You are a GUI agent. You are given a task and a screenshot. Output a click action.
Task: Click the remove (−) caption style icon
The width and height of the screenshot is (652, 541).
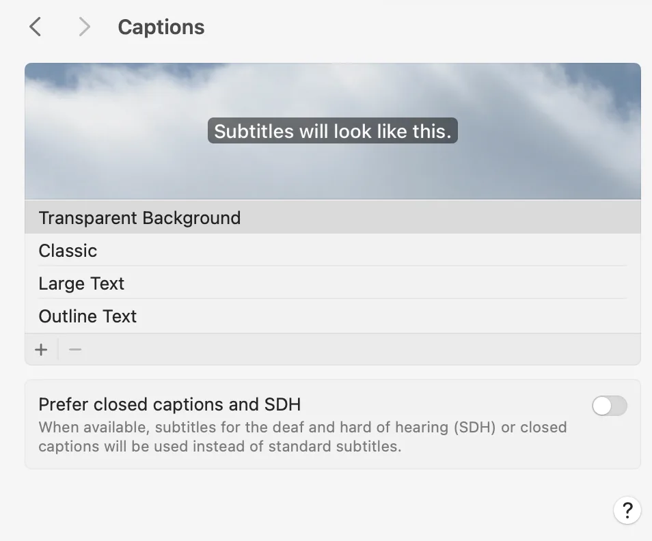coord(74,349)
